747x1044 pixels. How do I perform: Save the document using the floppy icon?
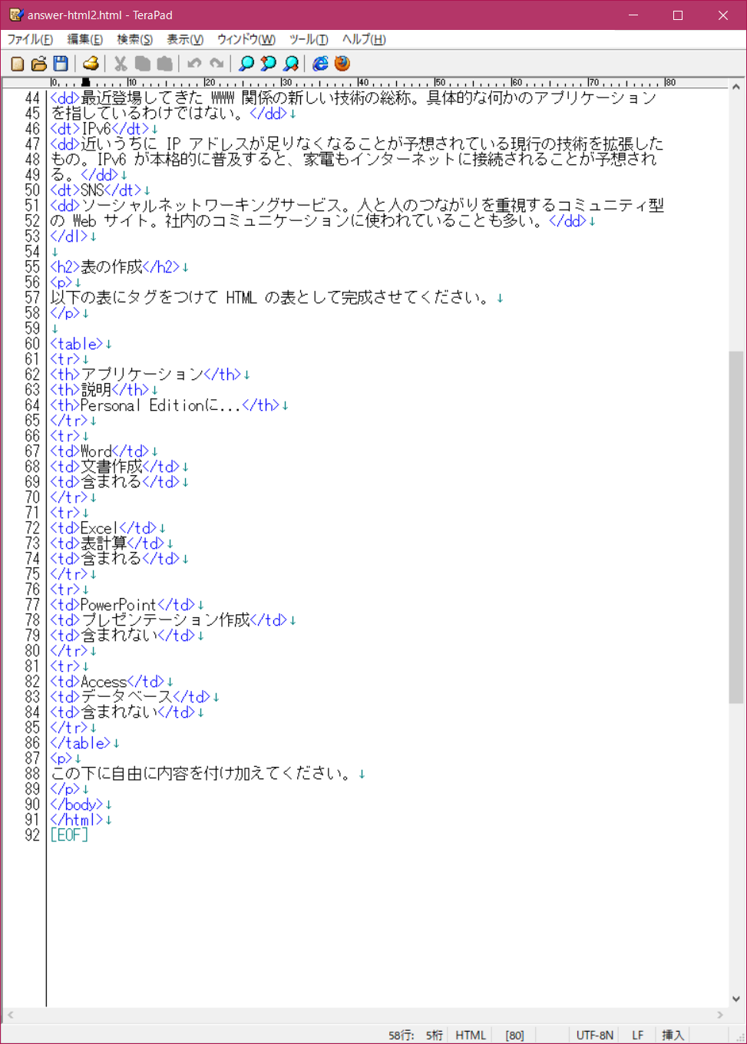61,64
